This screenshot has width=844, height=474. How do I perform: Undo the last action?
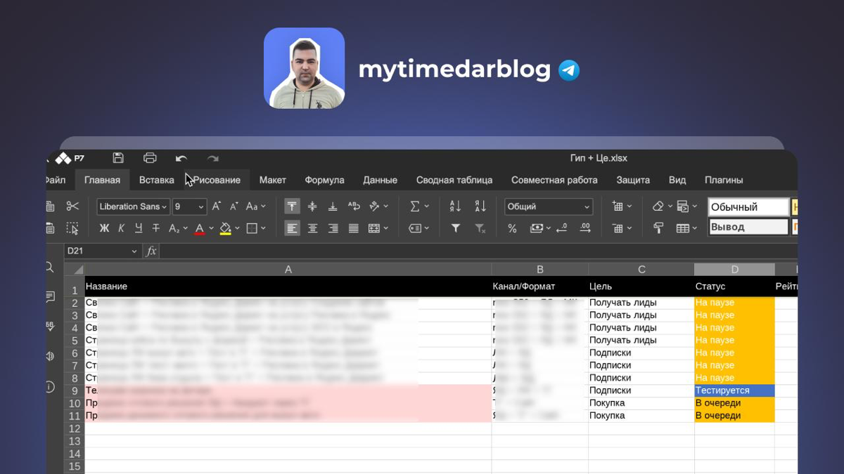(181, 159)
